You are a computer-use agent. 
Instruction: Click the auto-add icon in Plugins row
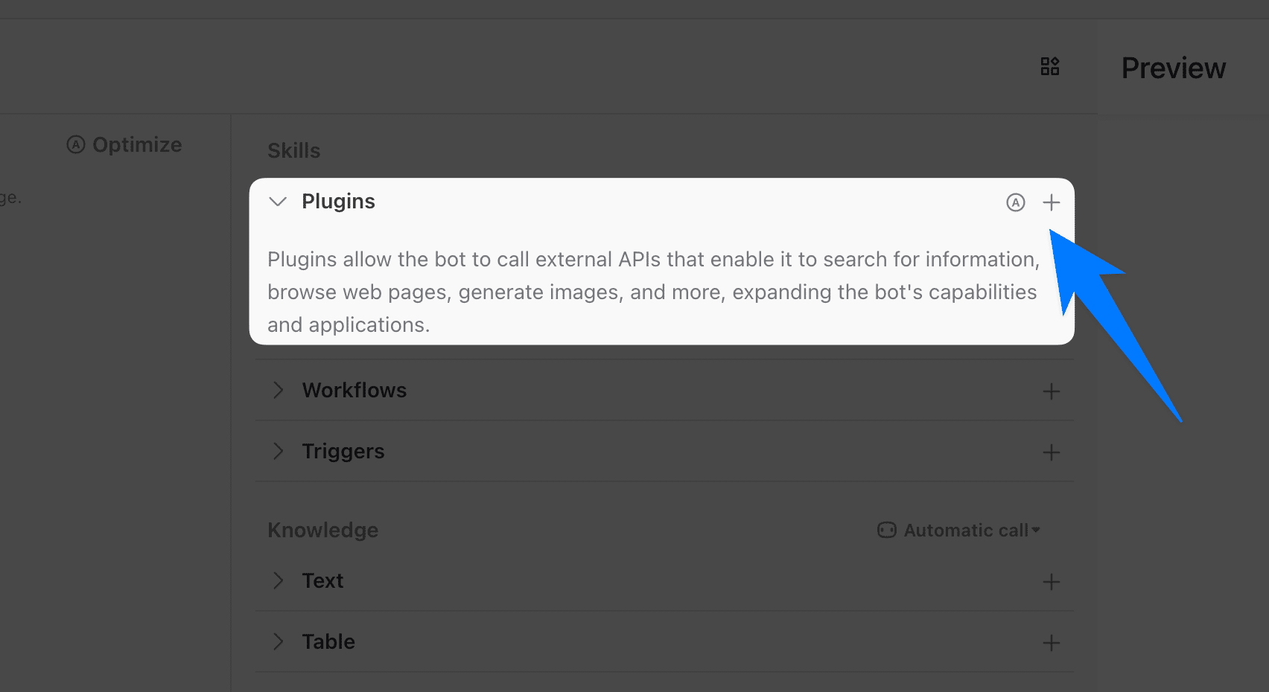tap(1016, 202)
